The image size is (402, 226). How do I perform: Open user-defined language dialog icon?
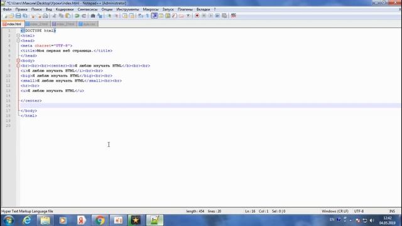click(x=161, y=16)
